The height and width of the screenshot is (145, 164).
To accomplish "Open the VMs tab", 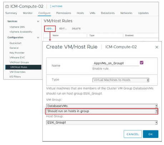I will click(x=93, y=13).
